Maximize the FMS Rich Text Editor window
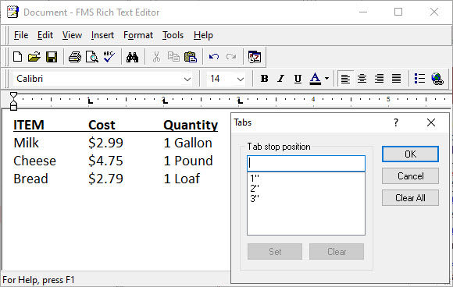This screenshot has width=453, height=287. tap(398, 12)
